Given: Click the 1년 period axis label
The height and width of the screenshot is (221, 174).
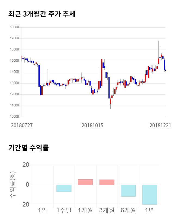Looking at the screenshot, I should (x=150, y=210).
